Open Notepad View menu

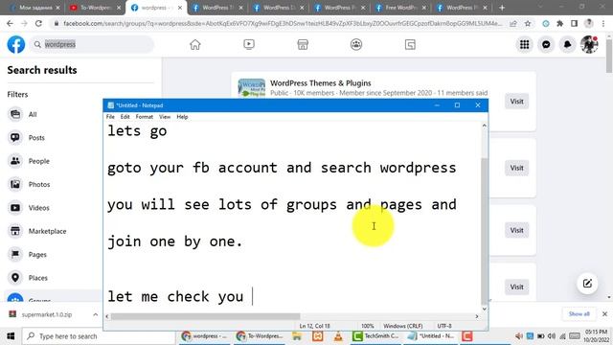(165, 117)
